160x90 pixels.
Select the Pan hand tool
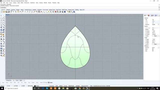pos(23,12)
